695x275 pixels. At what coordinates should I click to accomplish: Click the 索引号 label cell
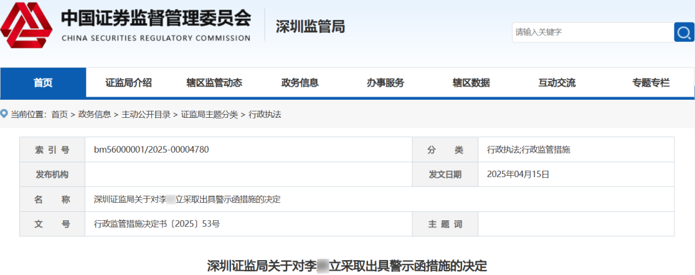pos(52,150)
